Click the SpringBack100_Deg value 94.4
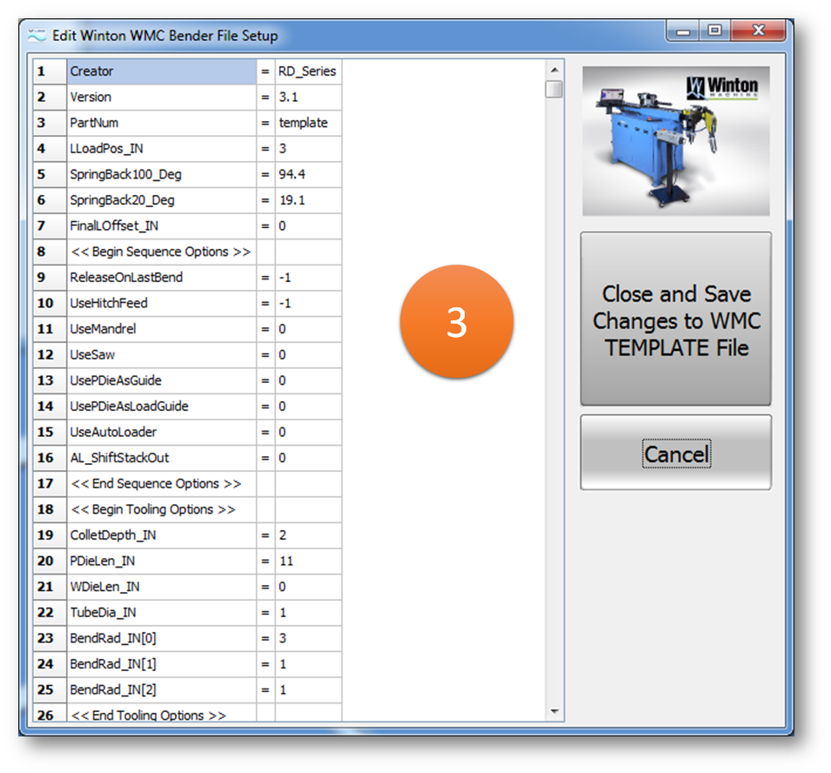831x773 pixels. [308, 174]
